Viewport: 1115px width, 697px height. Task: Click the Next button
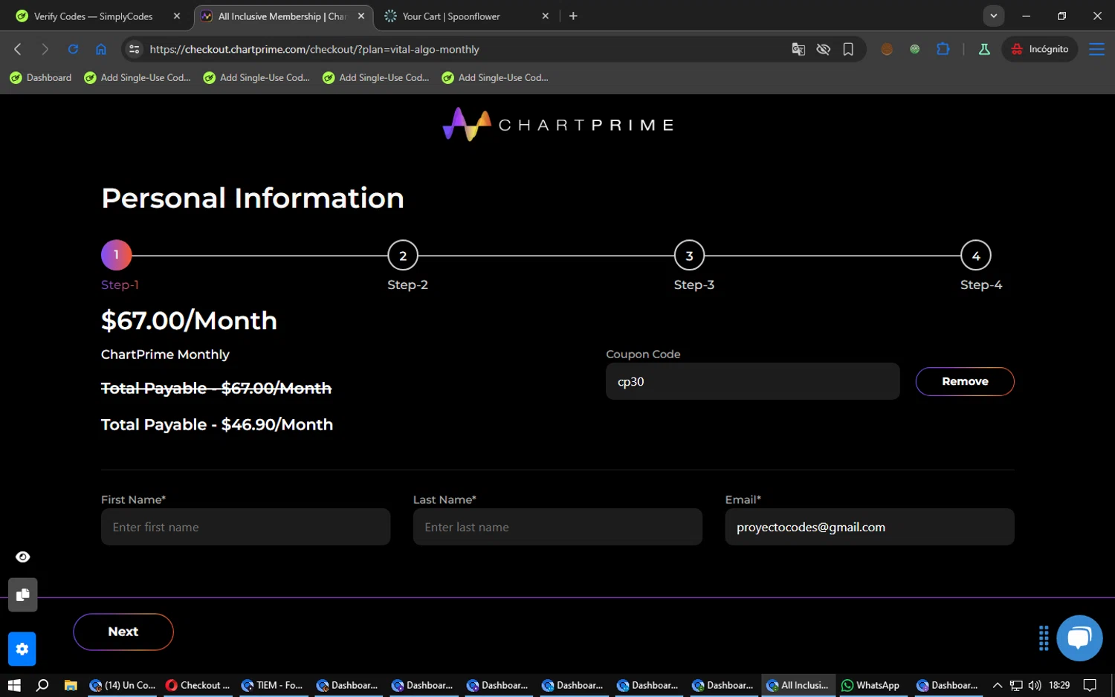(x=123, y=632)
